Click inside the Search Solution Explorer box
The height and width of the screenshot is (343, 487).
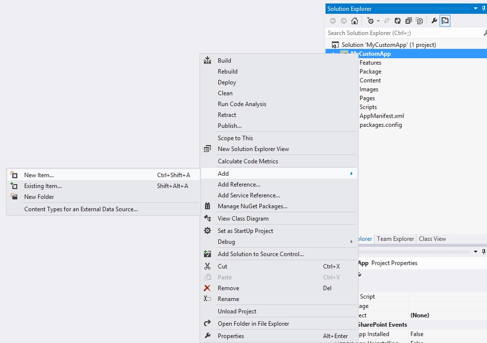pyautogui.click(x=395, y=33)
